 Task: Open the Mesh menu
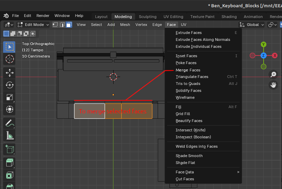coord(125,25)
